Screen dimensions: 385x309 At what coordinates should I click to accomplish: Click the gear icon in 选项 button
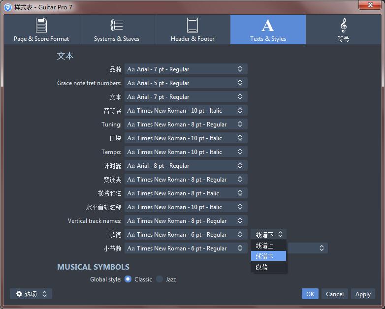pos(19,294)
